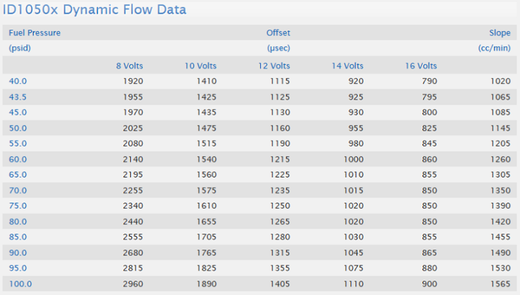The image size is (520, 295).
Task: Click the ID1050x Dynamic Flow Data heading
Action: coord(95,9)
